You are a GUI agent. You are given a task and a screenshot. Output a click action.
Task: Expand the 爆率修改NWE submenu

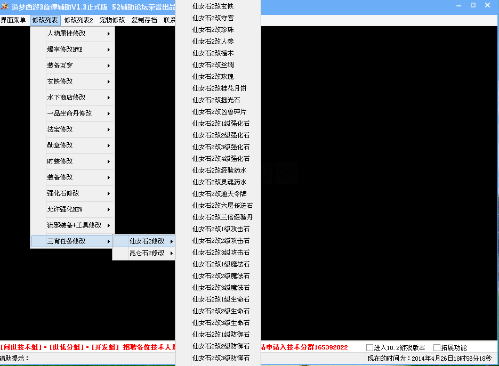(73, 50)
